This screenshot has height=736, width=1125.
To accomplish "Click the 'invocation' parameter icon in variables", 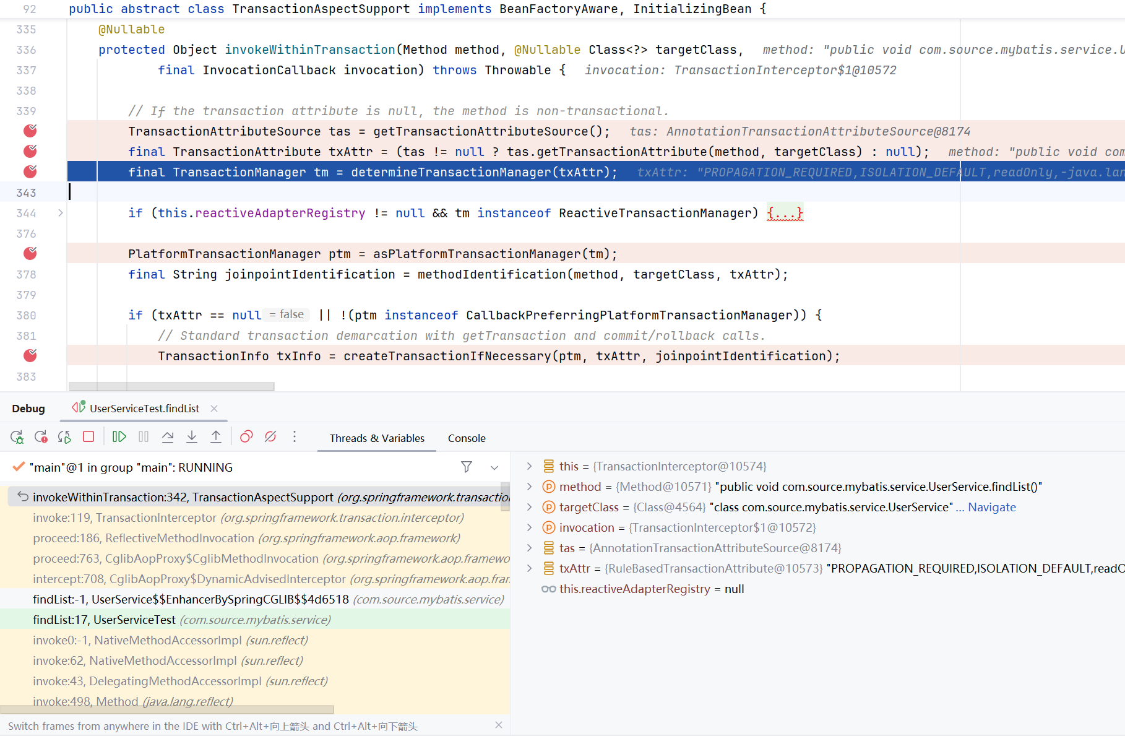I will [x=548, y=527].
